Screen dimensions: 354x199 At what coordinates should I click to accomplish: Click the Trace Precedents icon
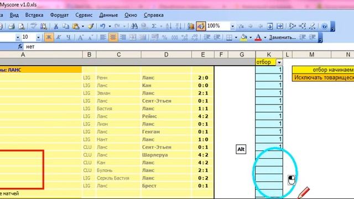(292, 27)
